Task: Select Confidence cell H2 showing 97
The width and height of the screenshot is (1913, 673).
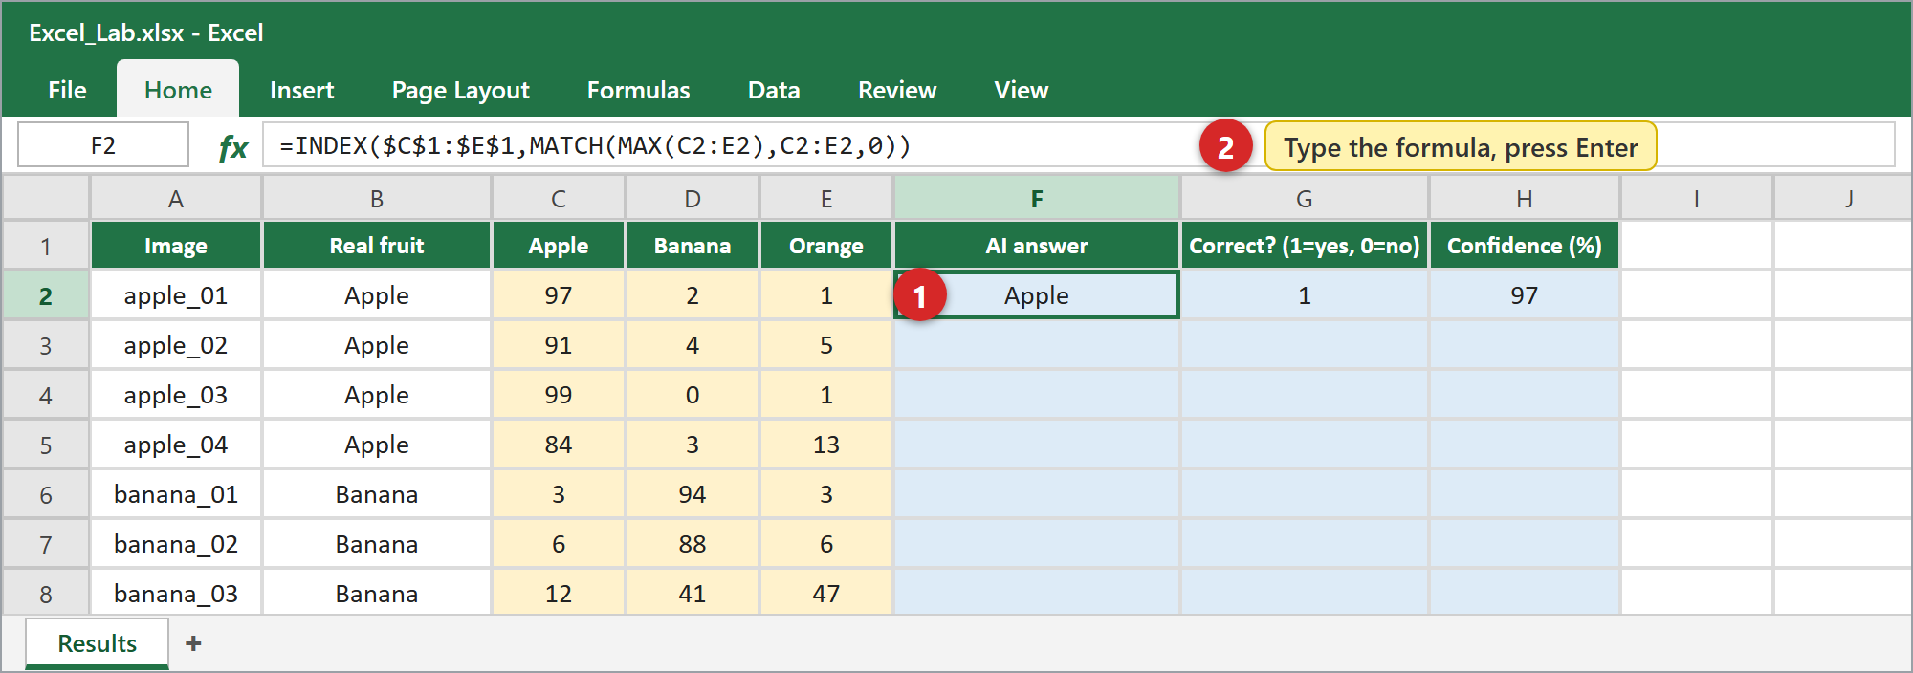Action: pos(1525,295)
